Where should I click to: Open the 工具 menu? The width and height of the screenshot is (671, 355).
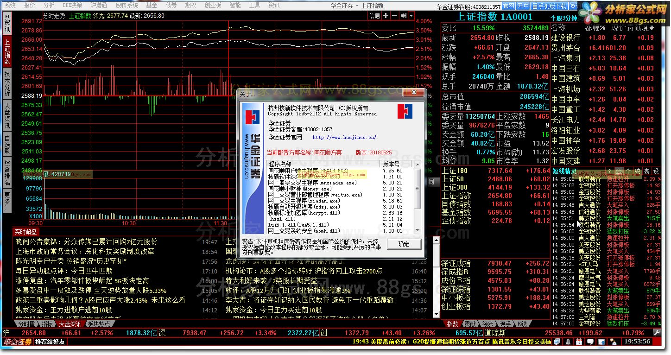(254, 5)
